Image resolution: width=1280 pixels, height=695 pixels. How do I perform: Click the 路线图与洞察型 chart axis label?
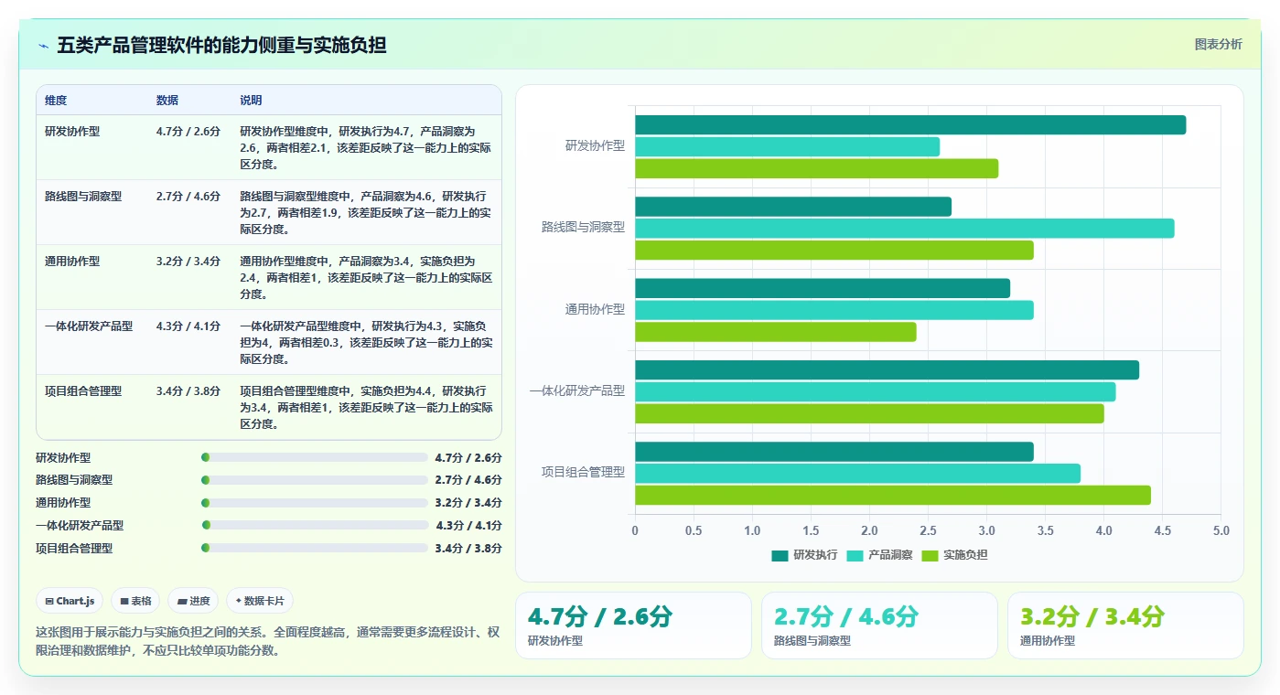(x=583, y=227)
